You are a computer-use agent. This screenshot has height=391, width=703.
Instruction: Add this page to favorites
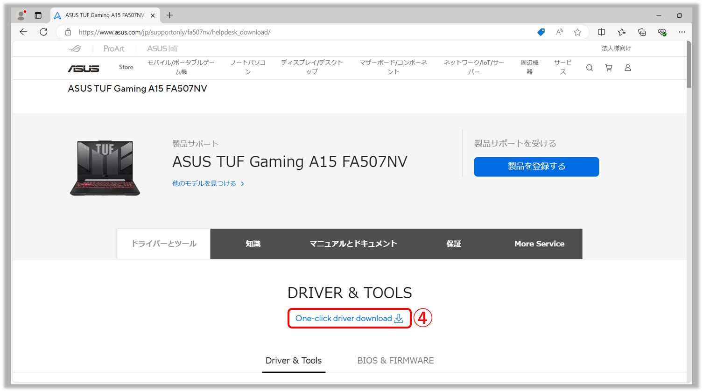pyautogui.click(x=577, y=32)
